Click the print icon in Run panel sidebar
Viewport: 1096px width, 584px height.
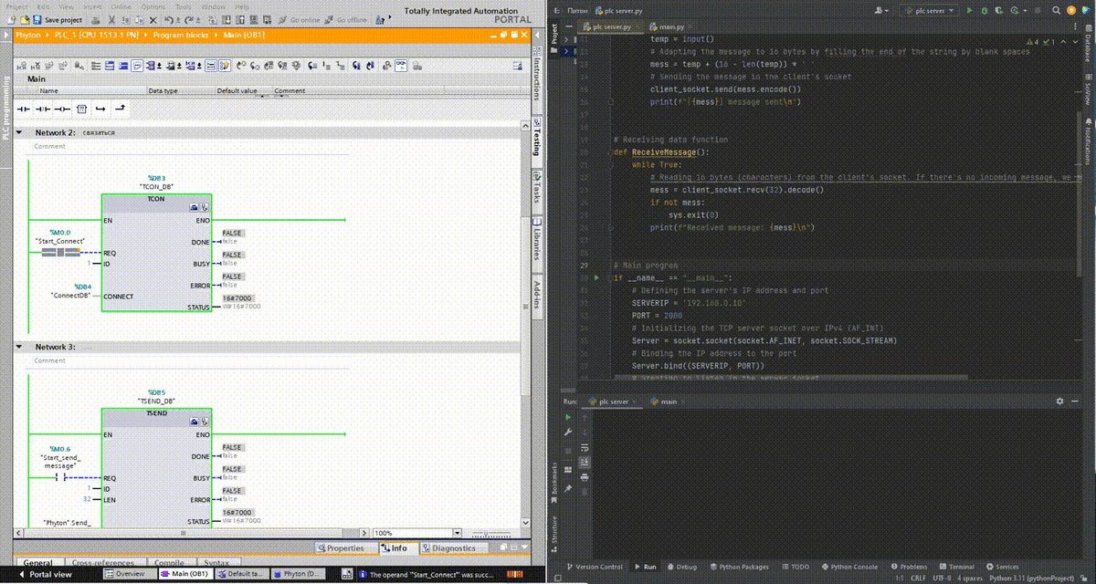pos(585,477)
